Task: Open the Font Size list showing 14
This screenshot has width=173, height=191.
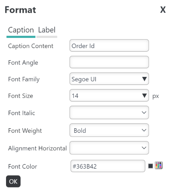Action: coord(109,95)
